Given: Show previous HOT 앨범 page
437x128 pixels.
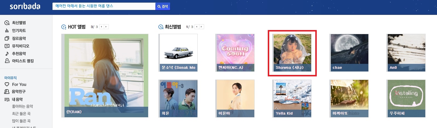Looking at the screenshot, I should (x=101, y=27).
